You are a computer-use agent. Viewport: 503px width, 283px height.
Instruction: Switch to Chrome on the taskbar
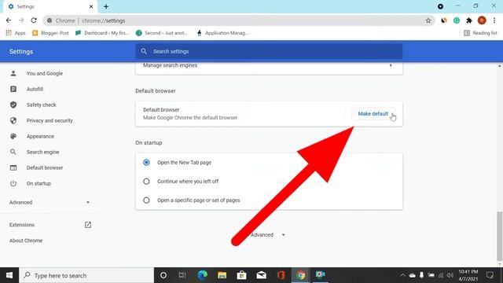[300, 275]
